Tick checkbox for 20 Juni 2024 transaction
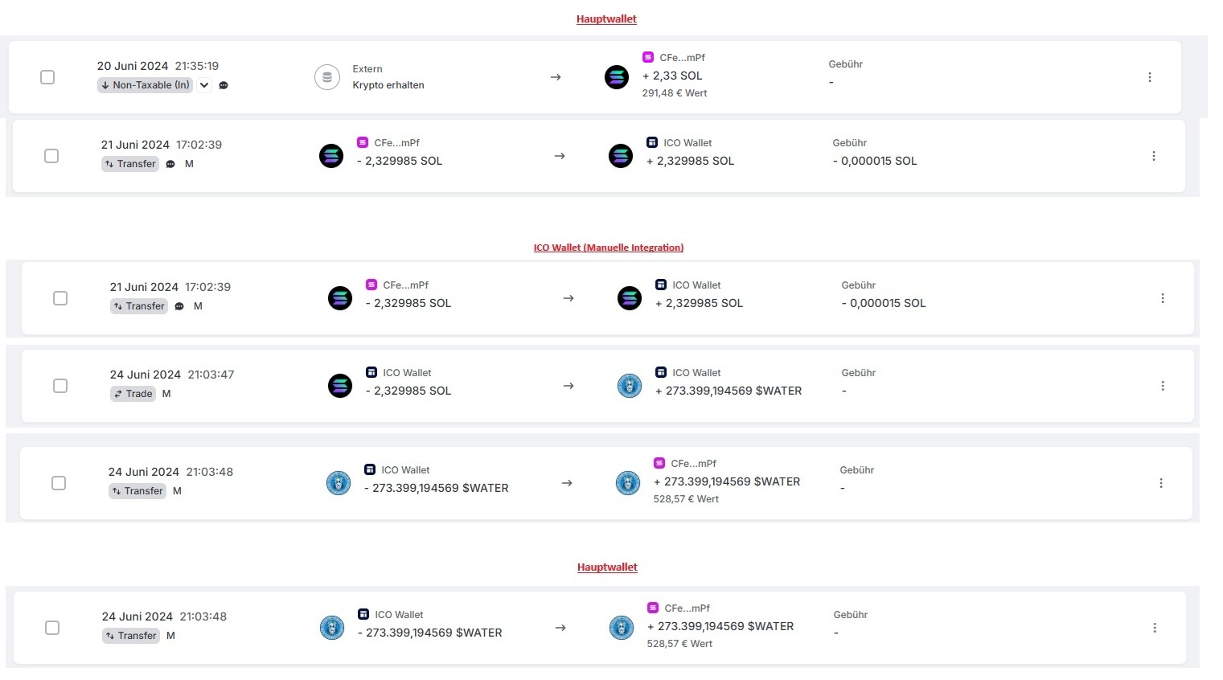1223x680 pixels. point(47,77)
